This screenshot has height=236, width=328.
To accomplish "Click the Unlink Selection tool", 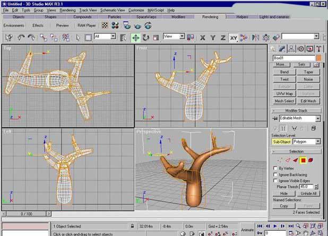I will coord(54,38).
